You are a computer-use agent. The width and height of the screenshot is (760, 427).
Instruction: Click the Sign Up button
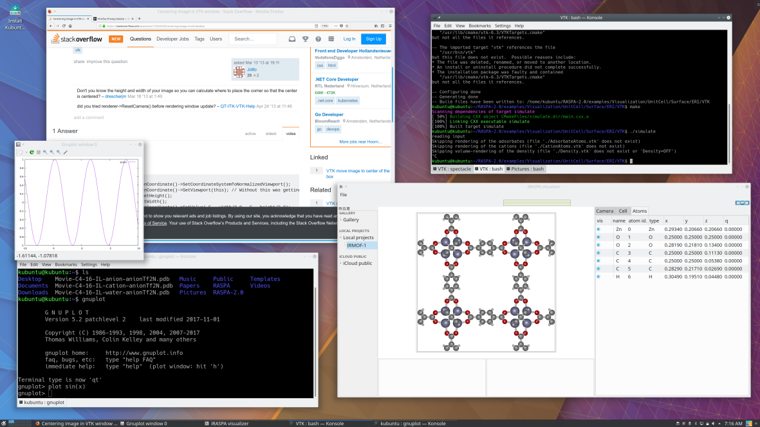tap(373, 39)
